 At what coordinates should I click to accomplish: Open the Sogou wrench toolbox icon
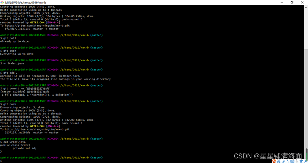pyautogui.click(x=306, y=161)
